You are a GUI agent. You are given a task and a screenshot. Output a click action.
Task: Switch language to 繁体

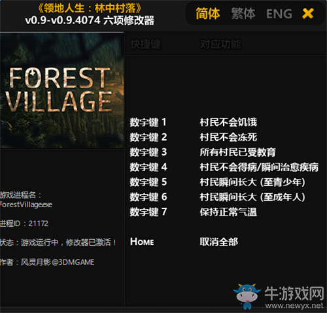(243, 14)
